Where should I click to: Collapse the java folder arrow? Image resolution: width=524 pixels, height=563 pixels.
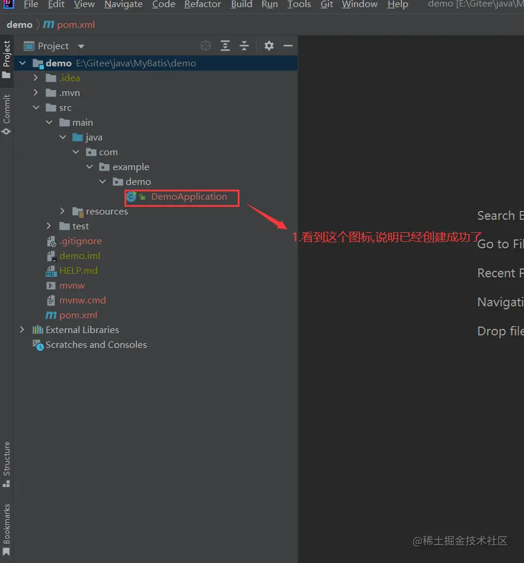(x=63, y=137)
